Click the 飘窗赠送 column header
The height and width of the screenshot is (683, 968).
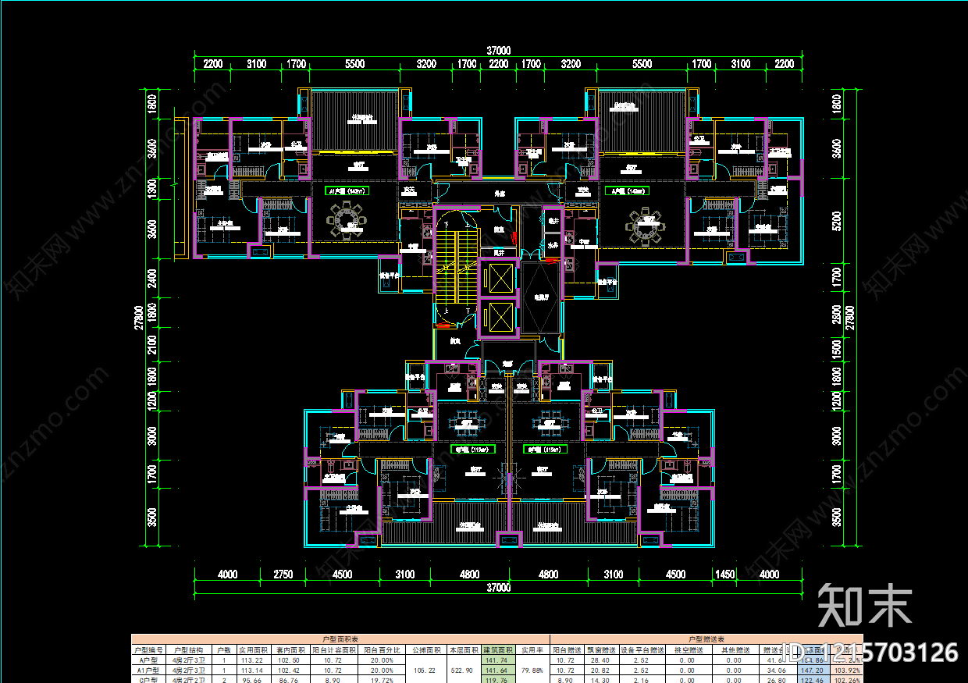click(x=601, y=649)
